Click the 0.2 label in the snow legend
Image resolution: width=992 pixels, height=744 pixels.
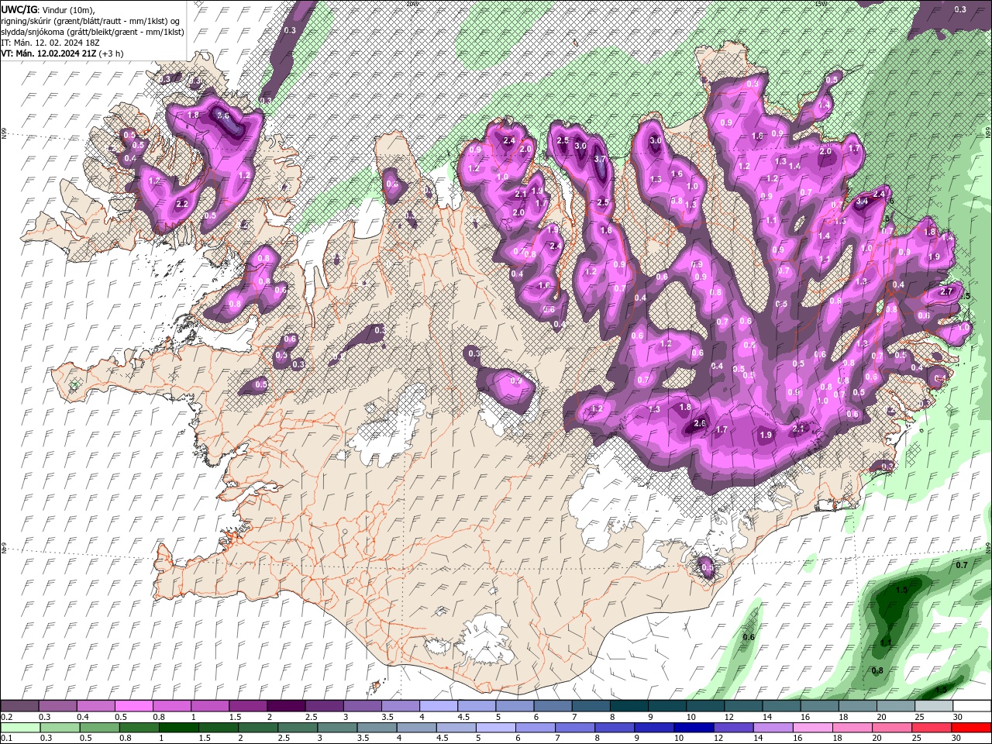[x=6, y=717]
